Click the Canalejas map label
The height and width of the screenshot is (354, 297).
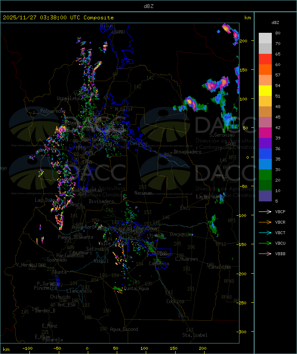(220, 267)
